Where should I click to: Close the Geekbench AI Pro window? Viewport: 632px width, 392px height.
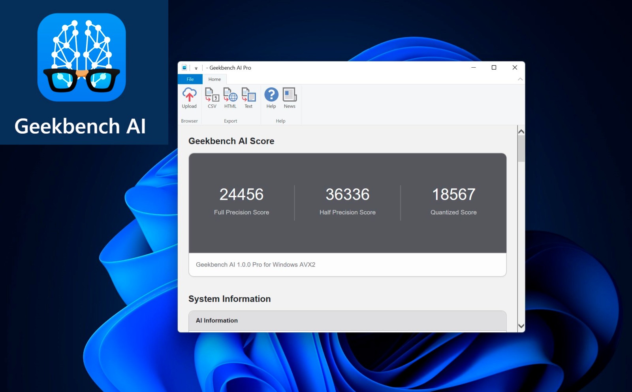tap(515, 68)
